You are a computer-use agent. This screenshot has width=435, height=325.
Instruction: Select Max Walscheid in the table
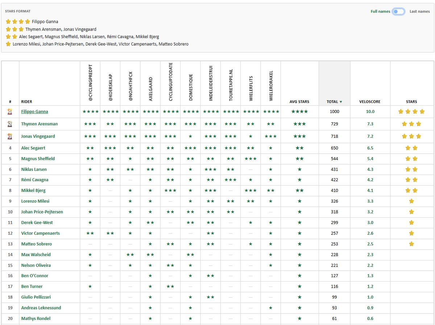pyautogui.click(x=36, y=255)
